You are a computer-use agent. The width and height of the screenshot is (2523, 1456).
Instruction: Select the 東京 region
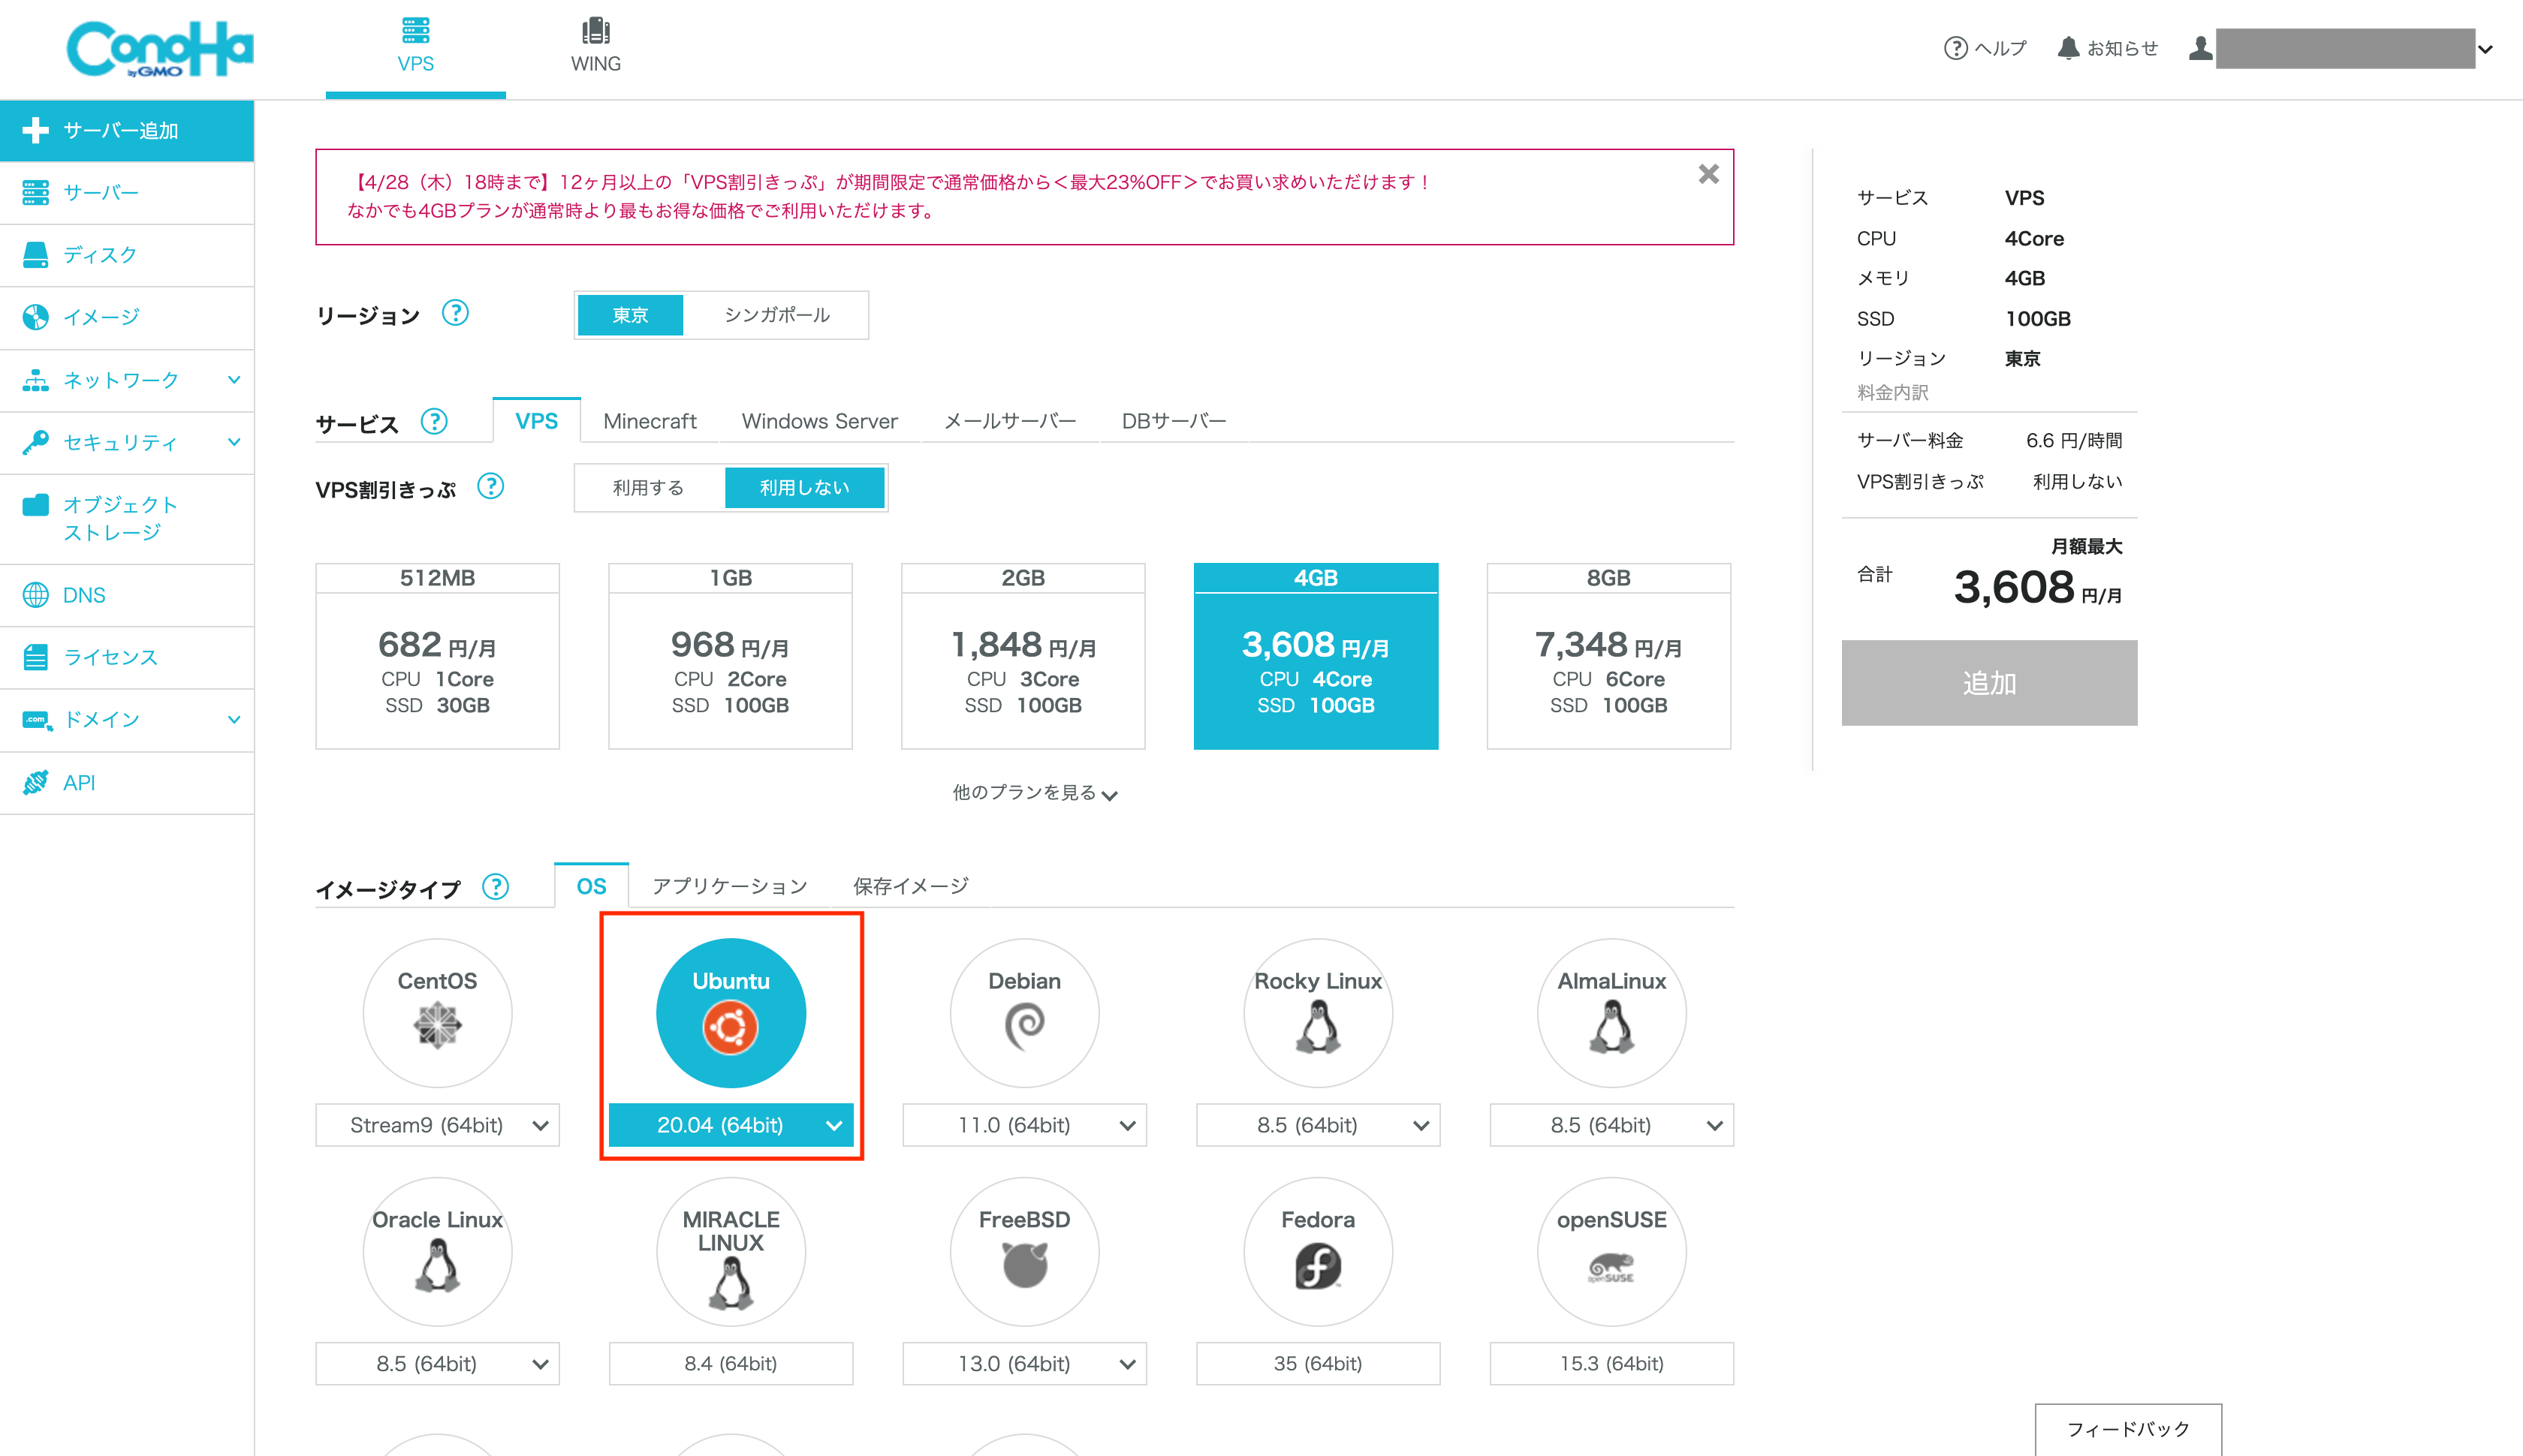(630, 315)
